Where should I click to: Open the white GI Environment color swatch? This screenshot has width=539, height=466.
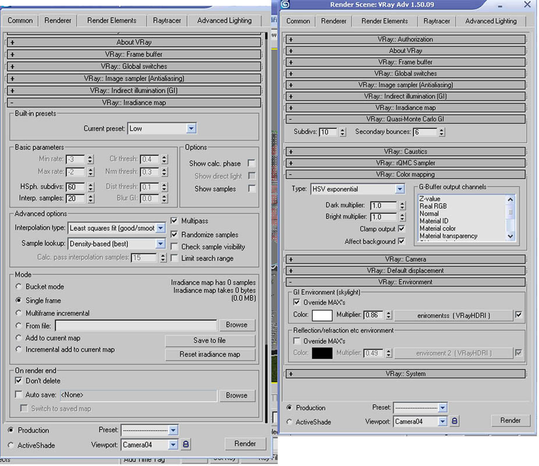[322, 315]
